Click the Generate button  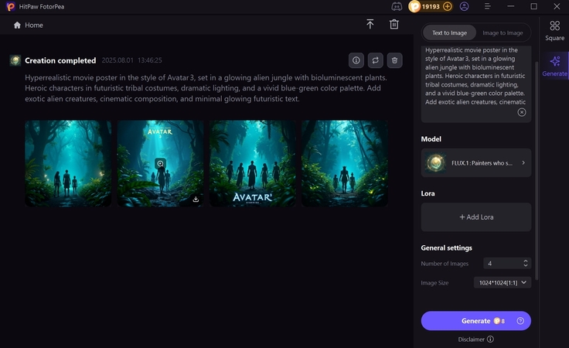[475, 321]
